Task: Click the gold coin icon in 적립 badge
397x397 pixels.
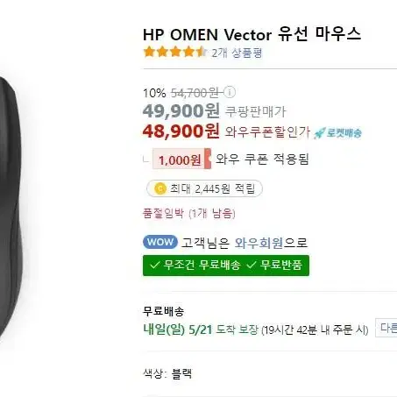Action: point(160,188)
